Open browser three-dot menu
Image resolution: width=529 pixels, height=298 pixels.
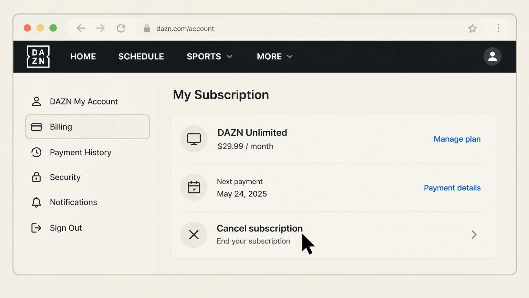tap(498, 28)
